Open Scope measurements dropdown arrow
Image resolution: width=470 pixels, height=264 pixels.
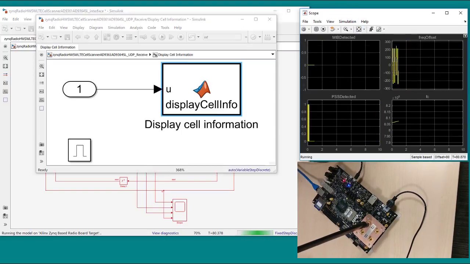tap(384, 29)
